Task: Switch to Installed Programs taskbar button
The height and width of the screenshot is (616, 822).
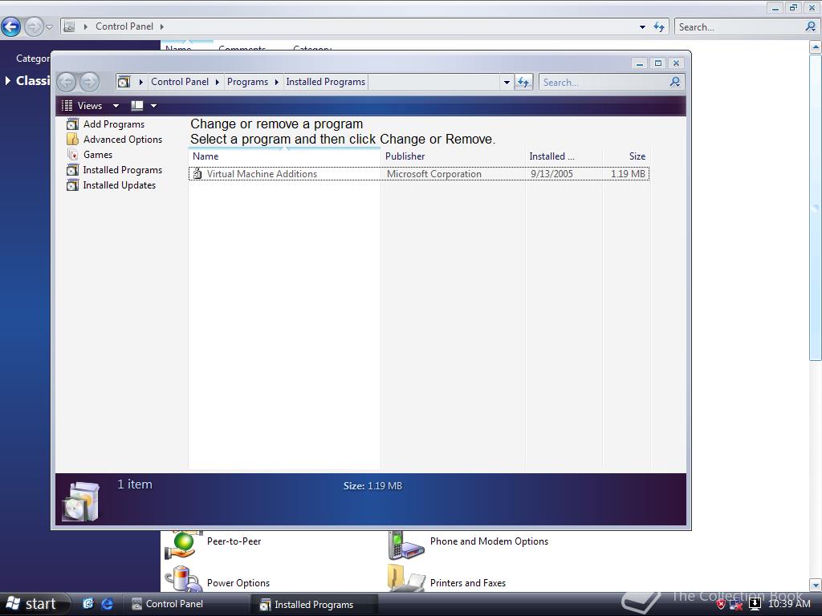Action: point(314,605)
